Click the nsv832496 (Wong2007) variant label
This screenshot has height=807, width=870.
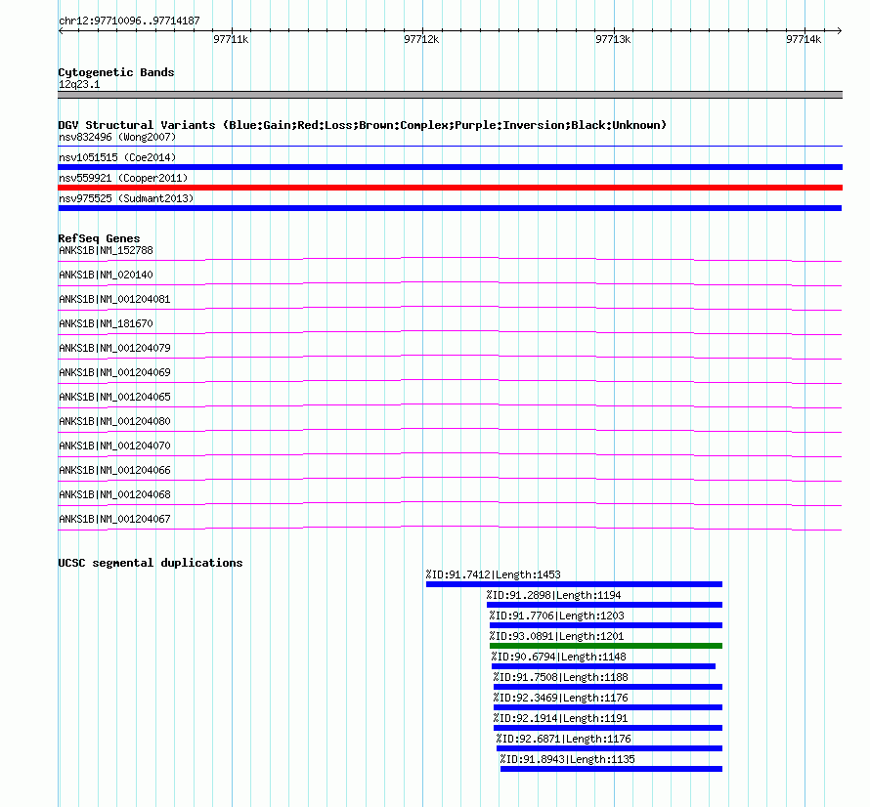117,137
